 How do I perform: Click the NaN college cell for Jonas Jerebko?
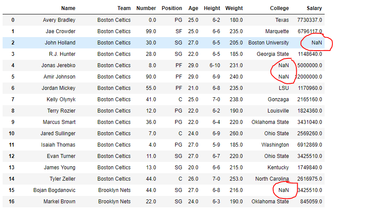(283, 65)
